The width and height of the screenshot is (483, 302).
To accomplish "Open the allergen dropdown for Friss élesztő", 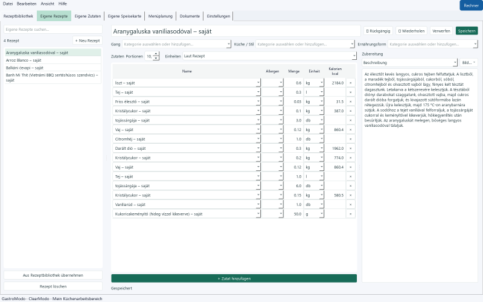I will [x=281, y=101].
